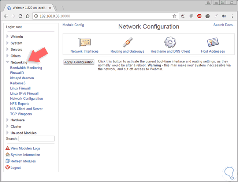Click the Apply Configuration button
Viewport: 238px width, 182px height.
coord(79,62)
